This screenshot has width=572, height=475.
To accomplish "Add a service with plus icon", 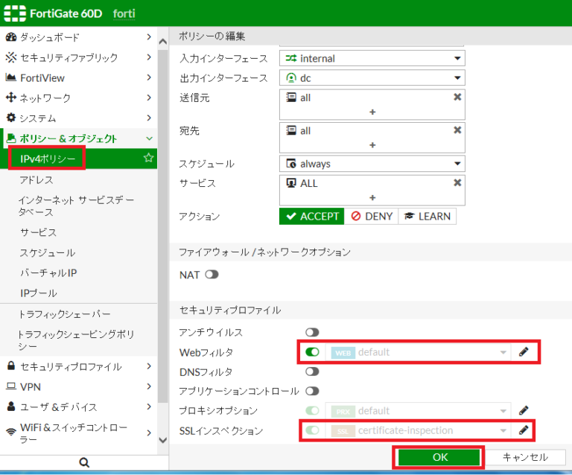I will [372, 197].
